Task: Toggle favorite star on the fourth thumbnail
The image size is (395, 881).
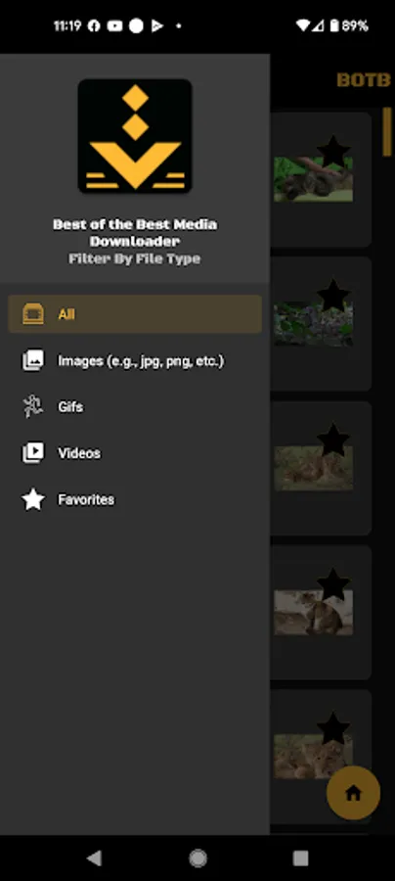Action: (333, 583)
